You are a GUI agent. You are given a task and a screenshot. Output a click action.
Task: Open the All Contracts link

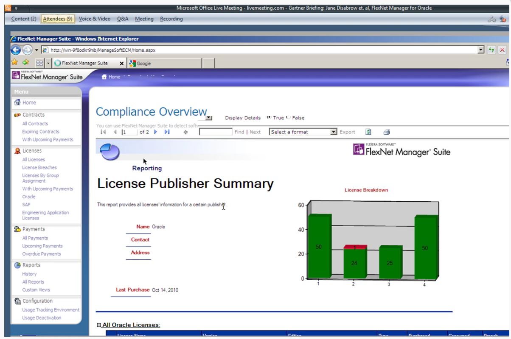pyautogui.click(x=35, y=124)
